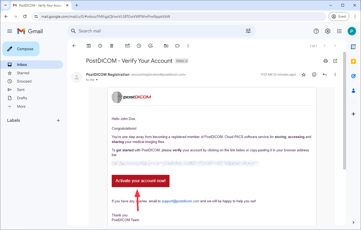Open Google Calendar from the side panel
This screenshot has width=361, height=230.
pyautogui.click(x=353, y=47)
